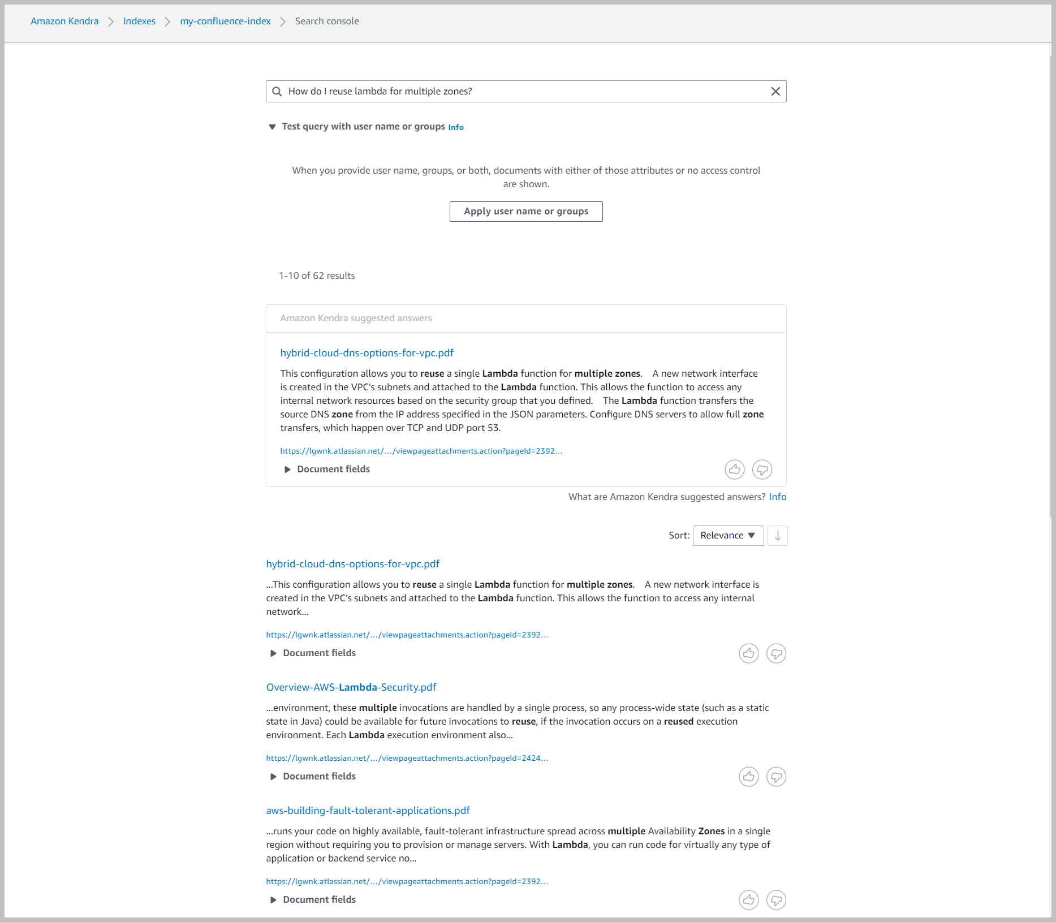
Task: Open Overview-AWS-Lambda-Security.pdf result
Action: (x=351, y=687)
